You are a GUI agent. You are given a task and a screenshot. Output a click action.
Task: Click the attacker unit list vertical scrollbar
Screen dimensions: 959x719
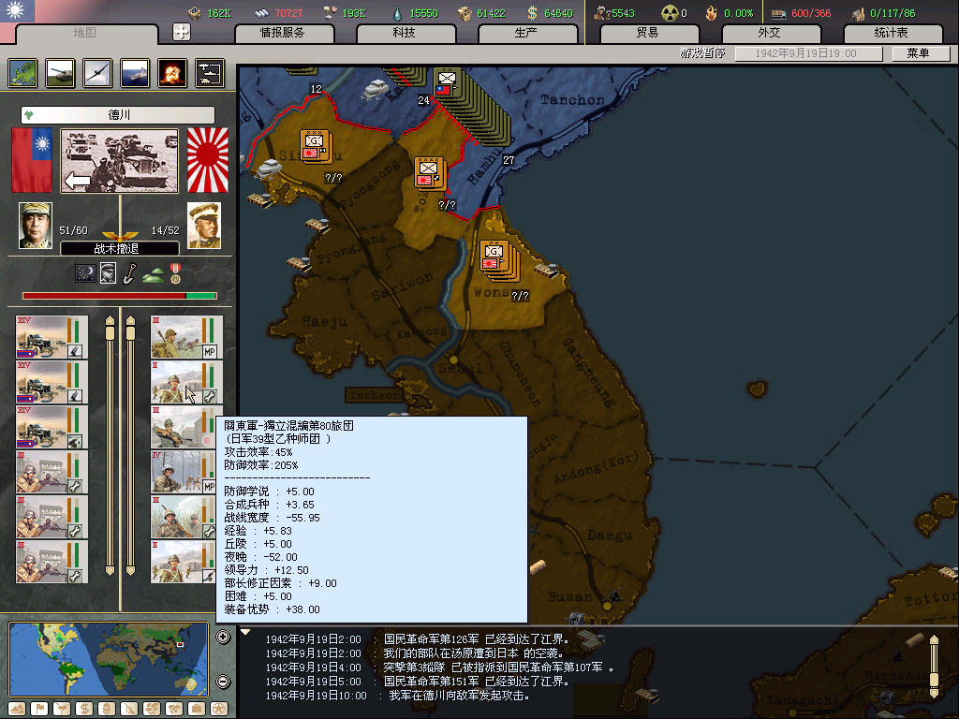click(x=111, y=447)
